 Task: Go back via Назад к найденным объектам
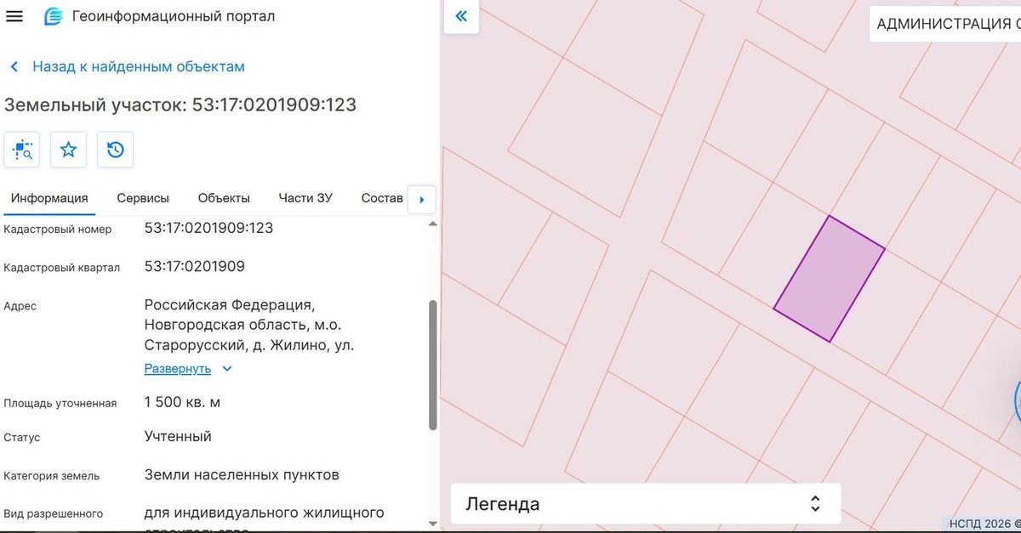point(138,66)
